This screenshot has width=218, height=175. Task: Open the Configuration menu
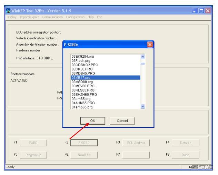pos(75,17)
